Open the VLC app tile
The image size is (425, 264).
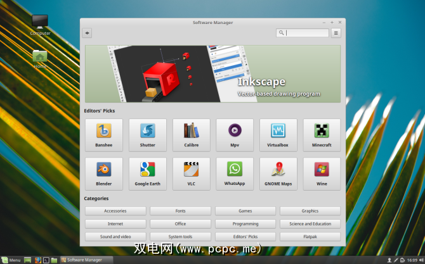click(x=192, y=174)
